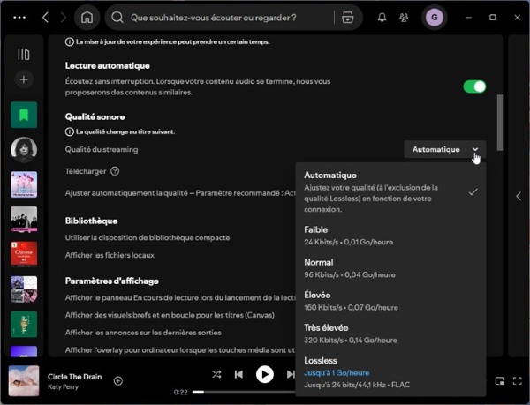Open the pink album cover in sidebar
Viewport: 530px width, 405px height.
(x=24, y=184)
